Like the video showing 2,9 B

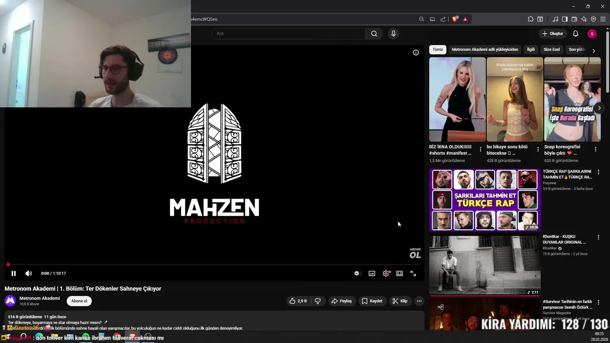pyautogui.click(x=298, y=301)
